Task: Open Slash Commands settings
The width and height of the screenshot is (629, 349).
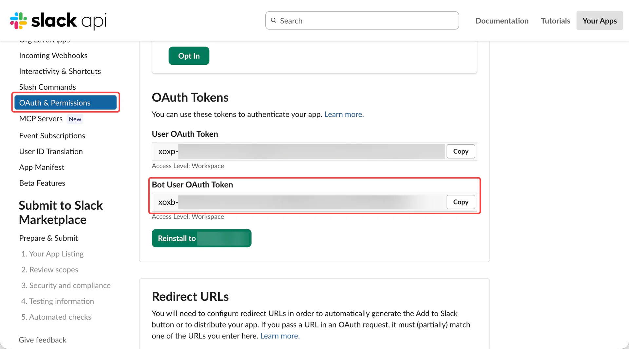Action: (48, 87)
